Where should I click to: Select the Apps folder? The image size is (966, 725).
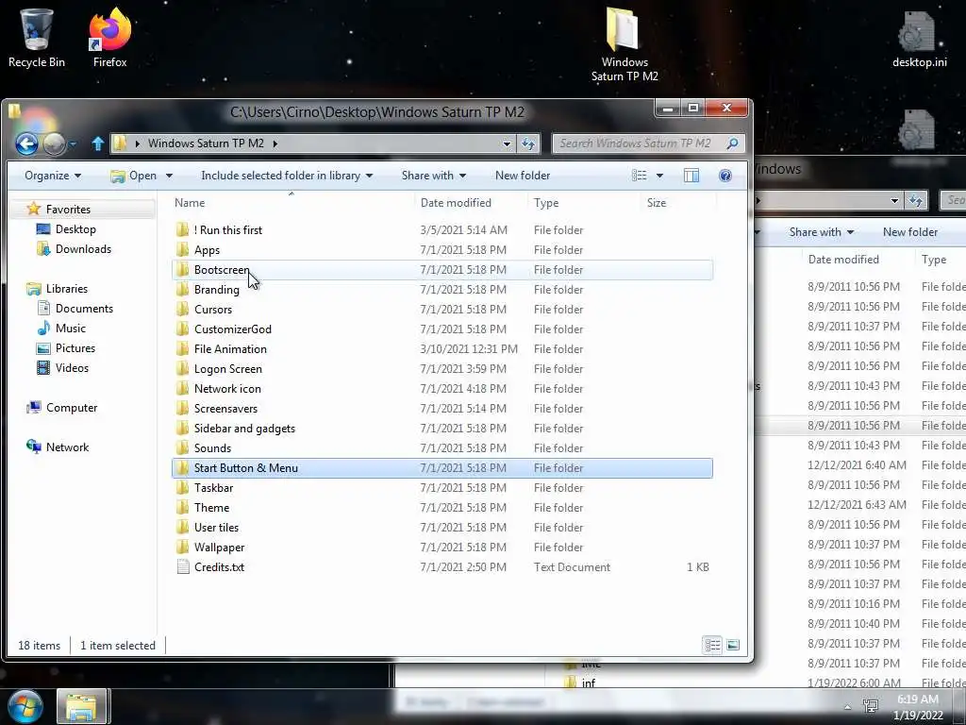click(x=441, y=249)
